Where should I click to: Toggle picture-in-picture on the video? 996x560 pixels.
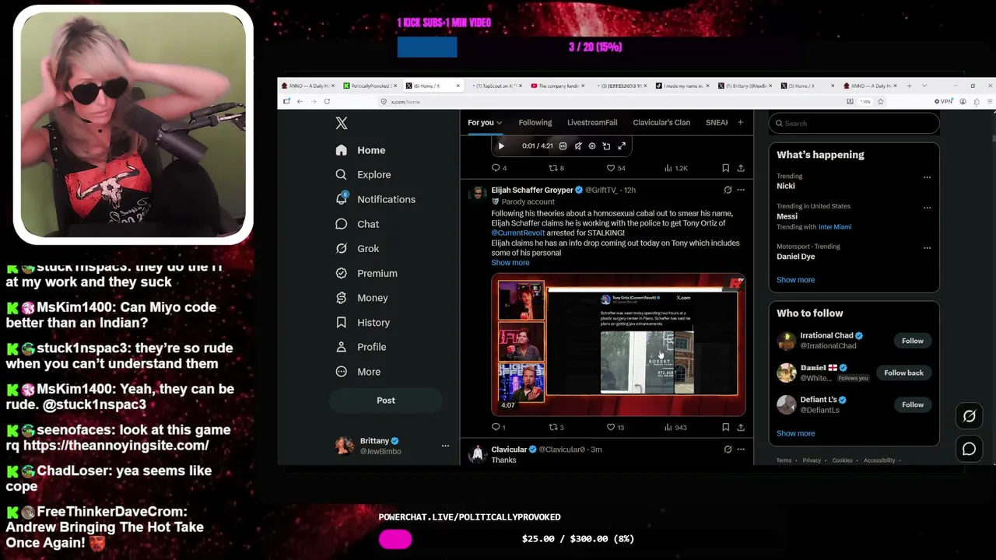click(x=606, y=146)
